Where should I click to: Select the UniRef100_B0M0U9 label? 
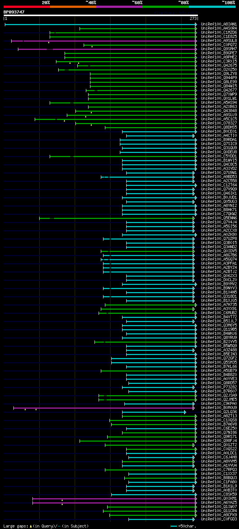[219, 408]
